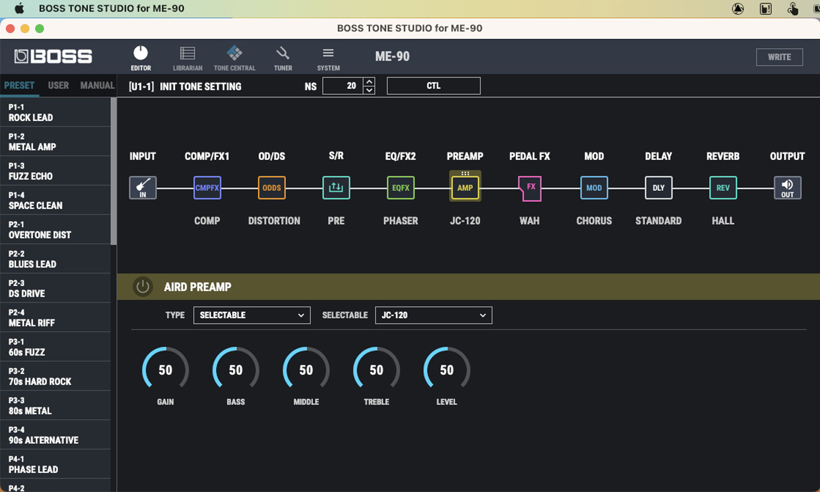Screen dimensions: 820x492
Task: Select the S/R send/return block
Action: coord(336,188)
